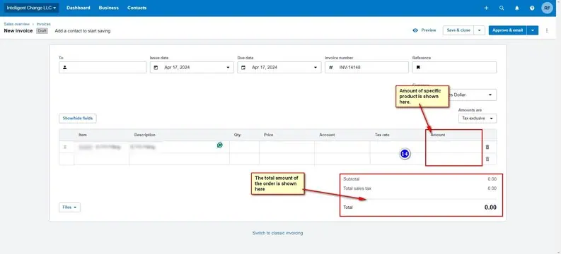Image resolution: width=561 pixels, height=254 pixels.
Task: Open the Tax exclusive dropdown
Action: click(x=478, y=118)
